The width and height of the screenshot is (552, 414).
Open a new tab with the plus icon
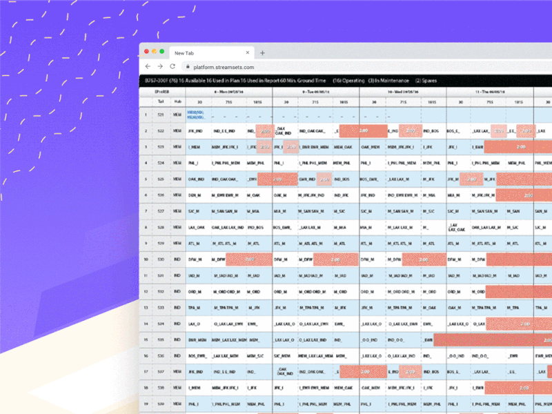click(262, 53)
